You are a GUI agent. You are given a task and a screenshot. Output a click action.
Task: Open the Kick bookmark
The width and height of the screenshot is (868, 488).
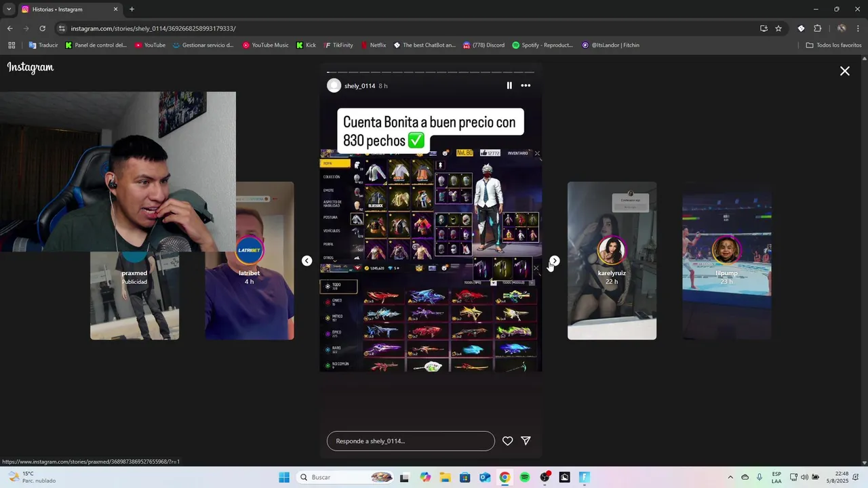(307, 45)
